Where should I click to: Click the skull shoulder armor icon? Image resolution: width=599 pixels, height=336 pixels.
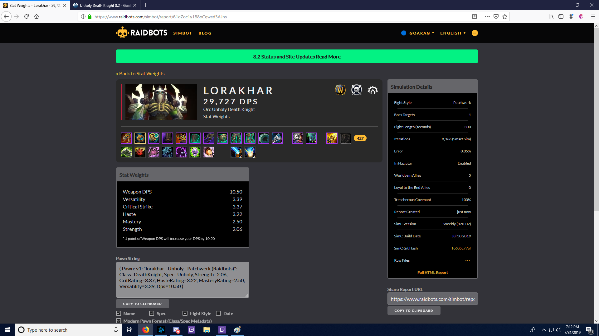click(154, 138)
